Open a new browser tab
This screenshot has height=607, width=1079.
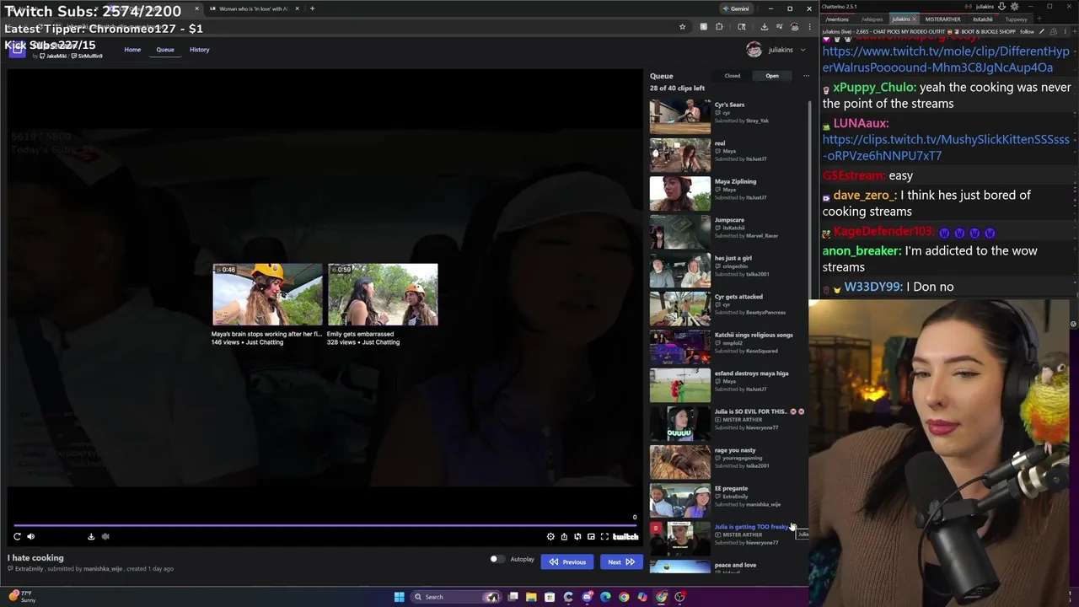point(312,8)
